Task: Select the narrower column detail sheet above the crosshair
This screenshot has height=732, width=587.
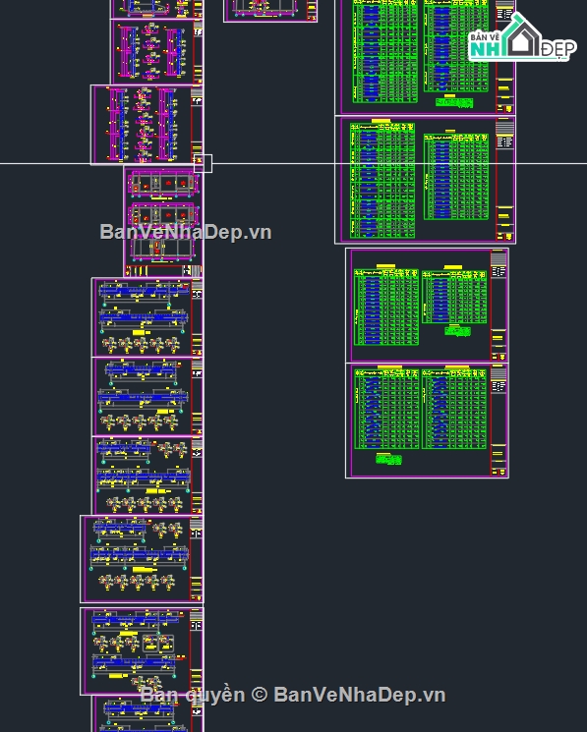Action: (156, 52)
